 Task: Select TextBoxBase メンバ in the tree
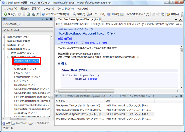tap(22, 53)
